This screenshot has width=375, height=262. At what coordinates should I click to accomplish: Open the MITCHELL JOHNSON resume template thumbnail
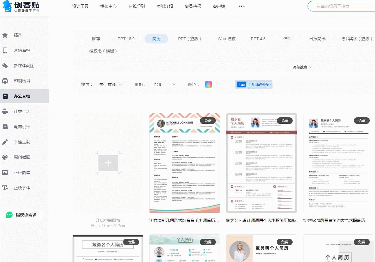click(x=184, y=163)
